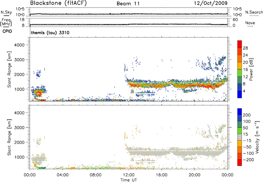The image size is (263, 182).
Task: Click the bottom red Velocity colorbar swatch
Action: pos(240,163)
